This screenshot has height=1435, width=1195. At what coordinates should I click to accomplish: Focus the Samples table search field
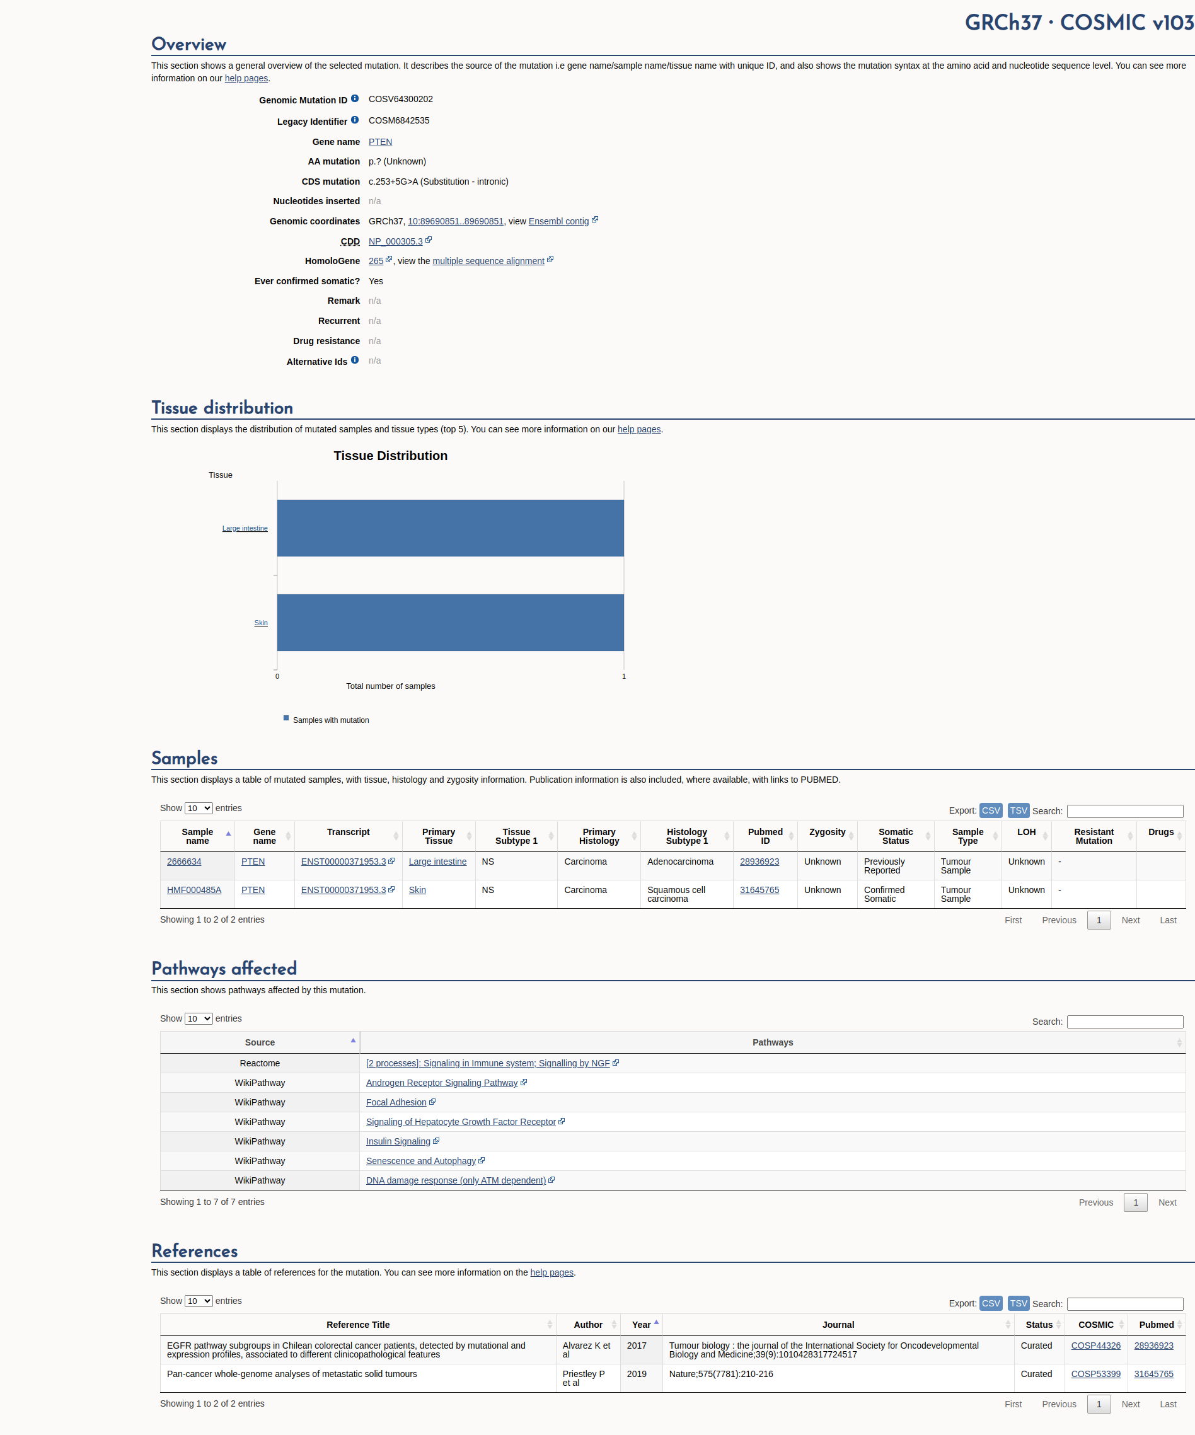(x=1124, y=811)
